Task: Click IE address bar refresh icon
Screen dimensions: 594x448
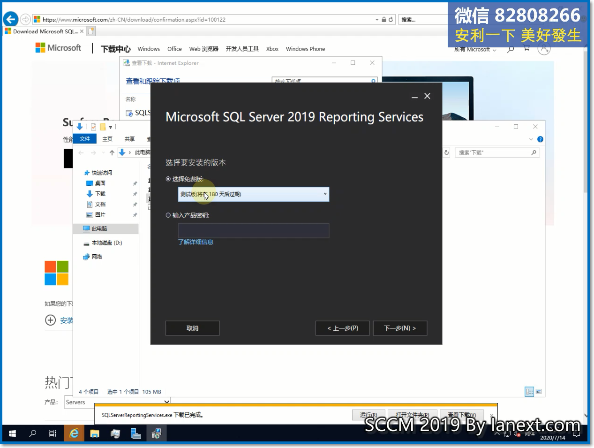Action: tap(391, 20)
